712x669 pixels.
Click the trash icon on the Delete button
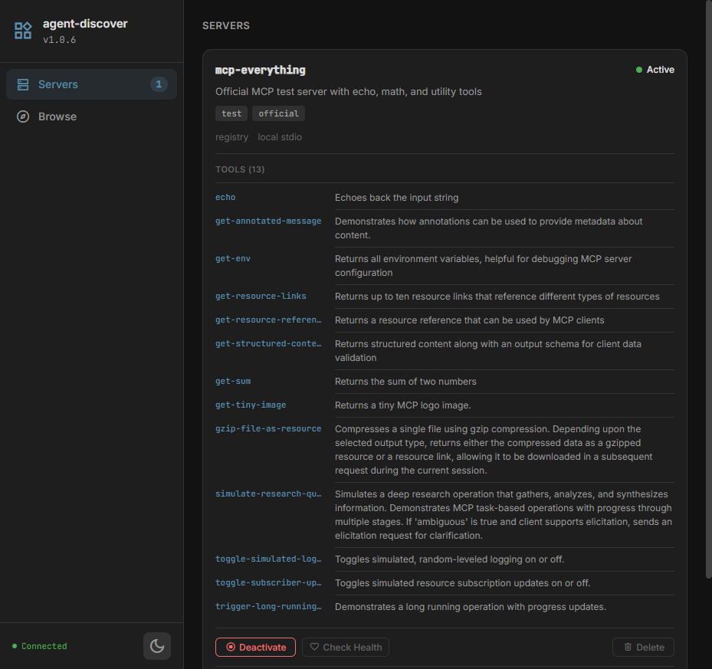(630, 647)
